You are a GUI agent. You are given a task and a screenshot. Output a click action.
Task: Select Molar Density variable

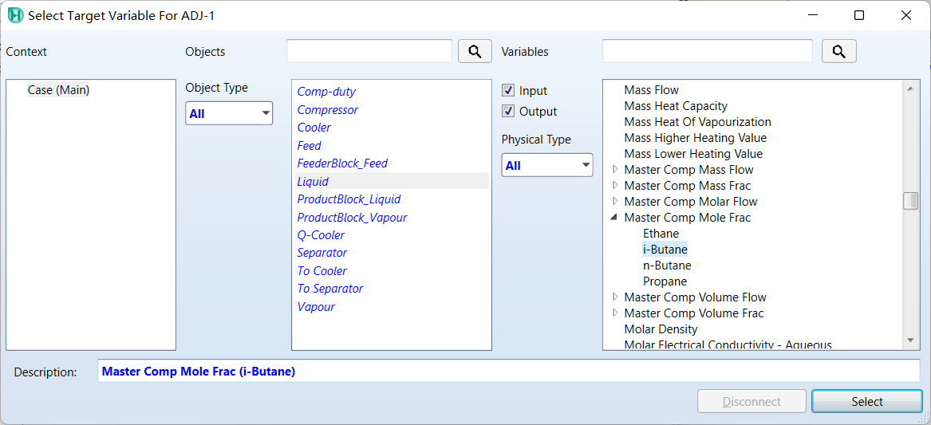[x=661, y=329]
